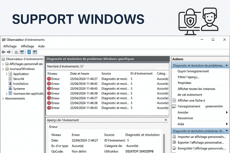Click Exporter l'affichage personnalisé action
Viewport: 230px width, 153px height.
pos(201,143)
